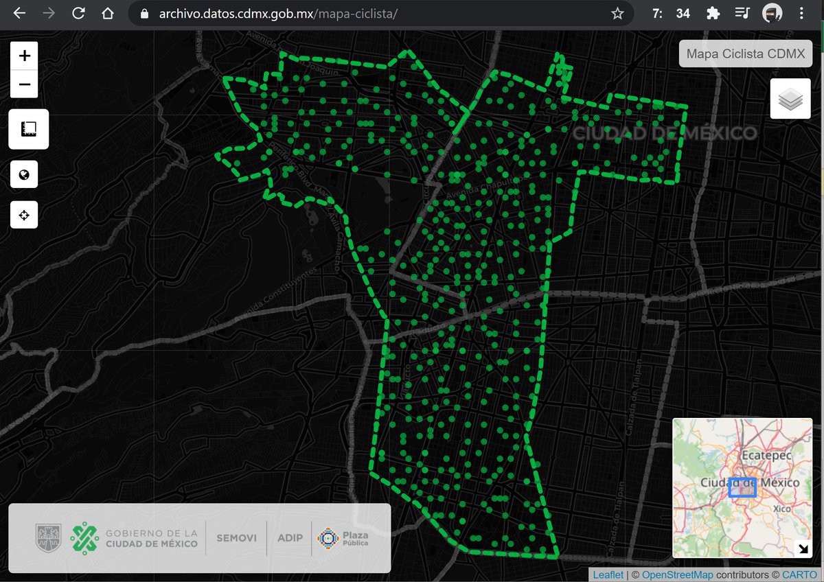Open the map layers control
Viewport: 824px width, 582px height.
790,99
